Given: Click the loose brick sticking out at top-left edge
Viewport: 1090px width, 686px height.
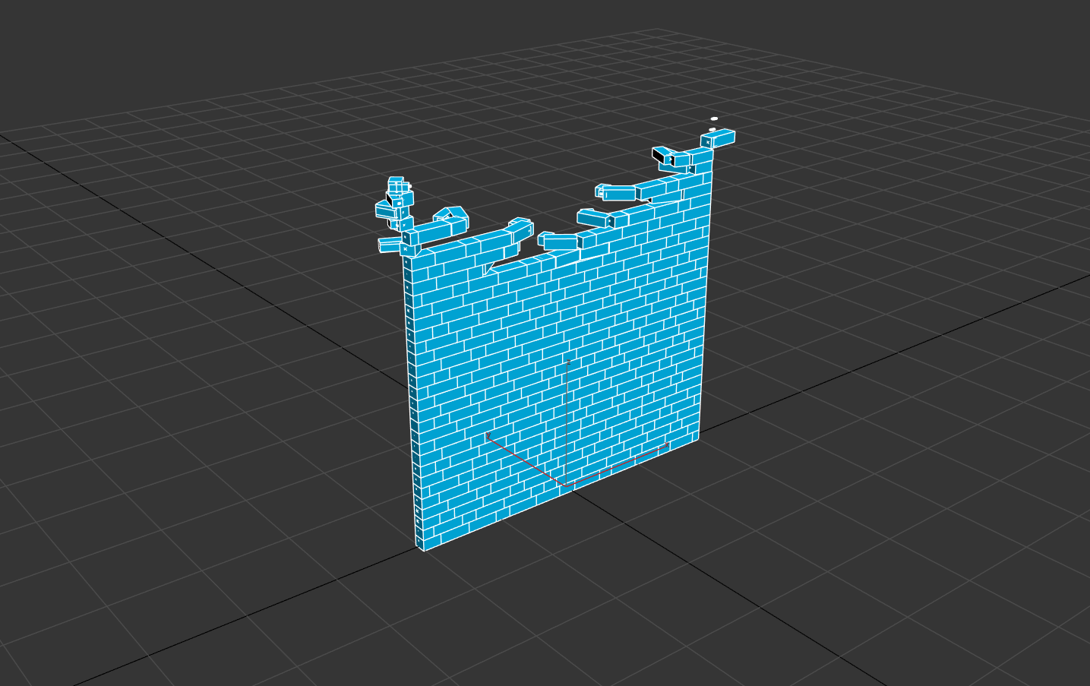Looking at the screenshot, I should (390, 245).
